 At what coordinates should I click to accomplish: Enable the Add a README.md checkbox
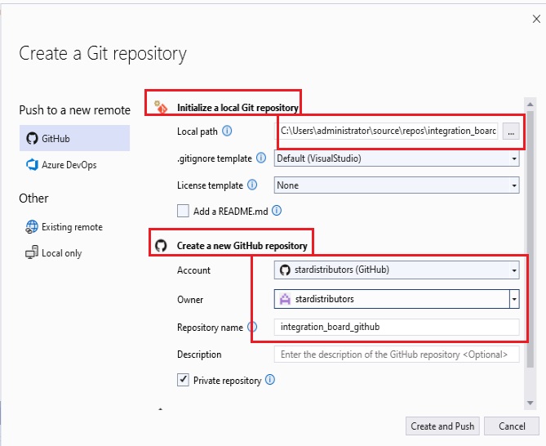coord(183,211)
